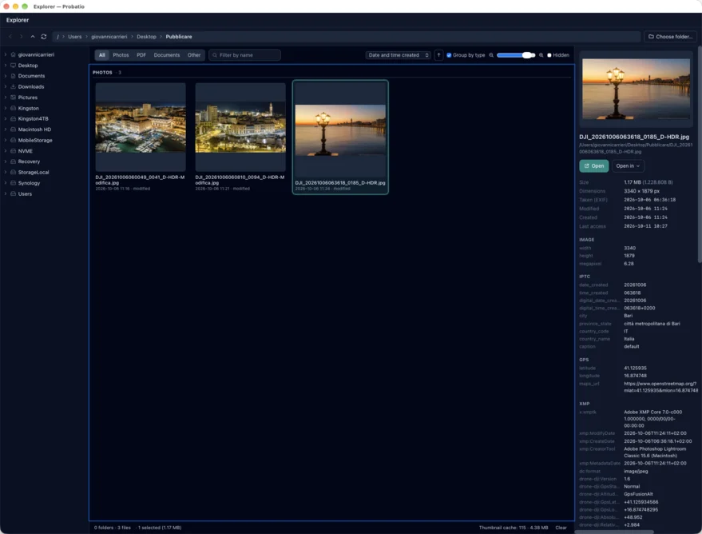This screenshot has height=534, width=702.
Task: Click the zoom out magnifier icon
Action: (491, 55)
